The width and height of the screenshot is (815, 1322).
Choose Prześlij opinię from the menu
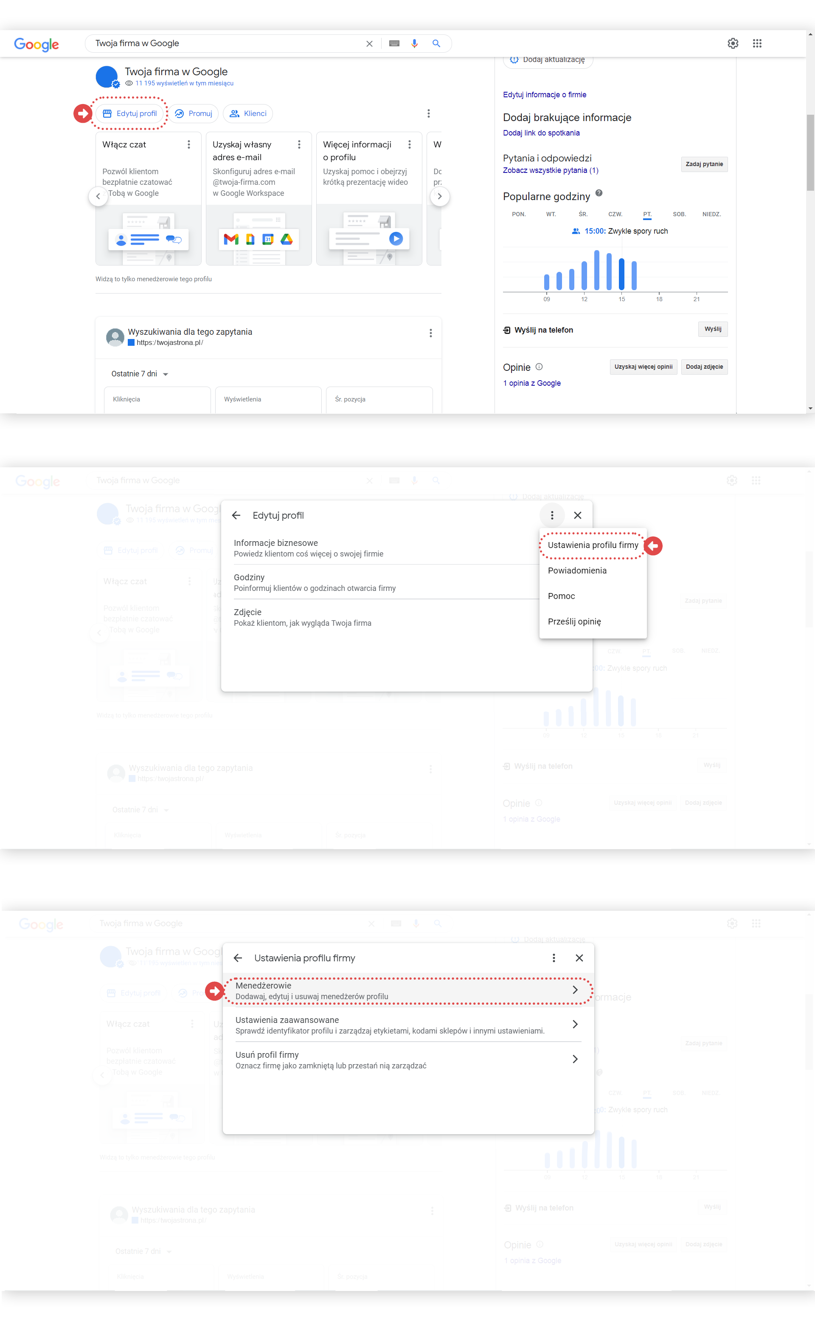pos(593,622)
